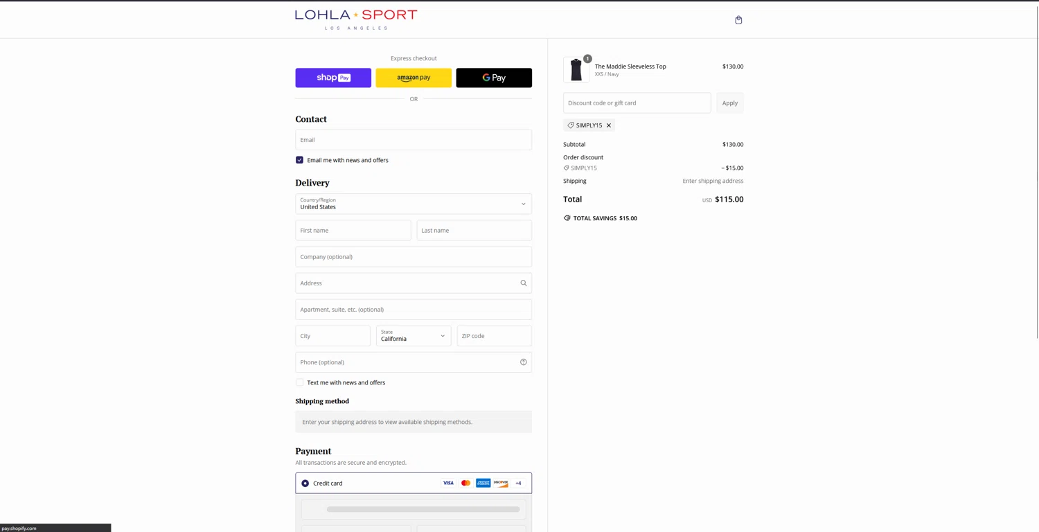
Task: Select the Credit card payment option
Action: coord(305,484)
